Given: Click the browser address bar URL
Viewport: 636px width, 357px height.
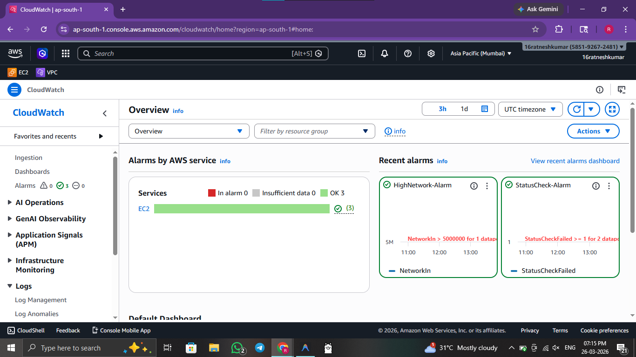Looking at the screenshot, I should point(193,29).
